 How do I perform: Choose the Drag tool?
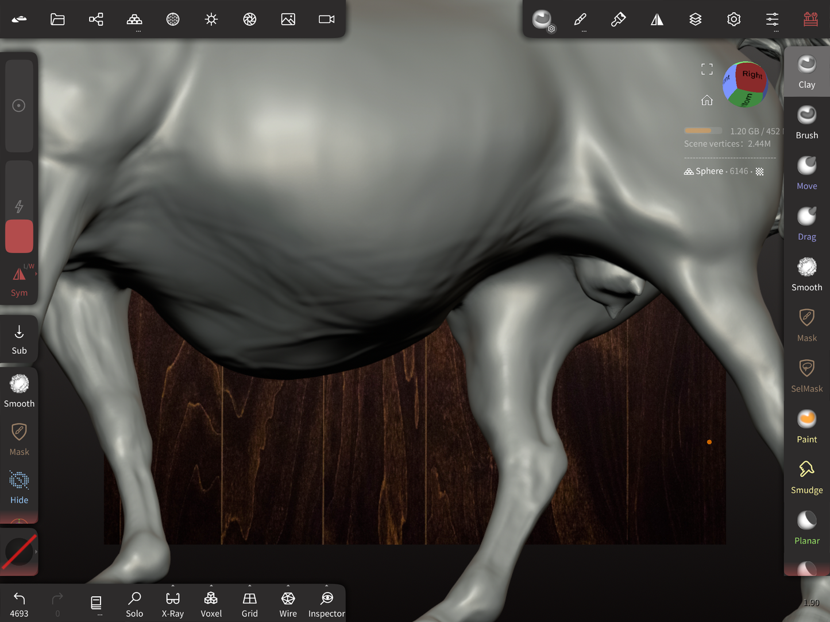806,224
